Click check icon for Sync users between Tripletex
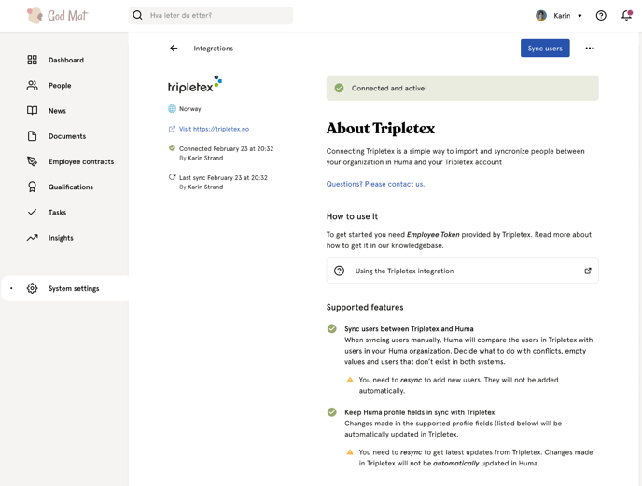 tap(331, 328)
